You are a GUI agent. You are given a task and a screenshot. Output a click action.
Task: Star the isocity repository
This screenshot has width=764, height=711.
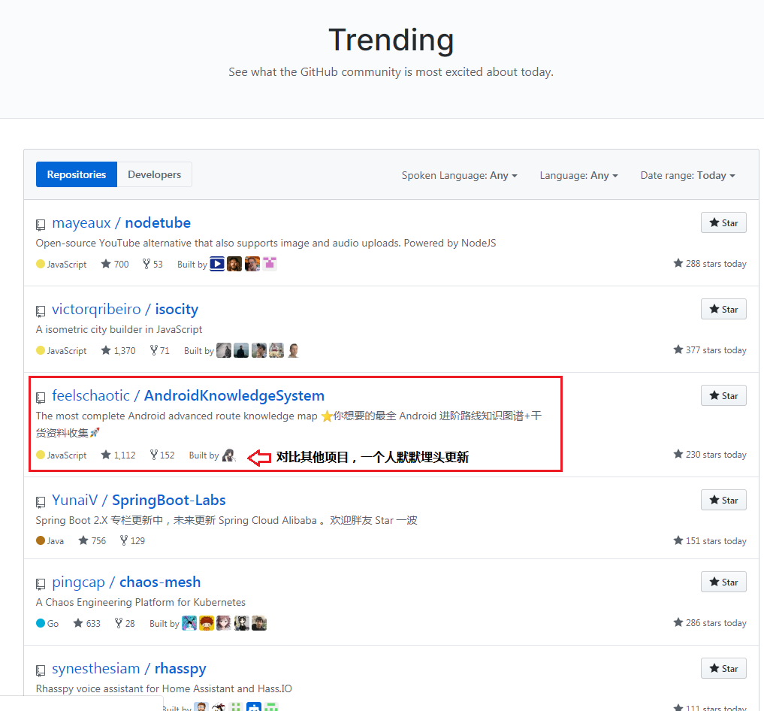(x=723, y=309)
